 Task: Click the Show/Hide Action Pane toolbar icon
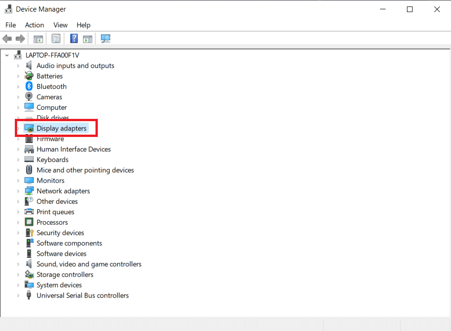[88, 39]
